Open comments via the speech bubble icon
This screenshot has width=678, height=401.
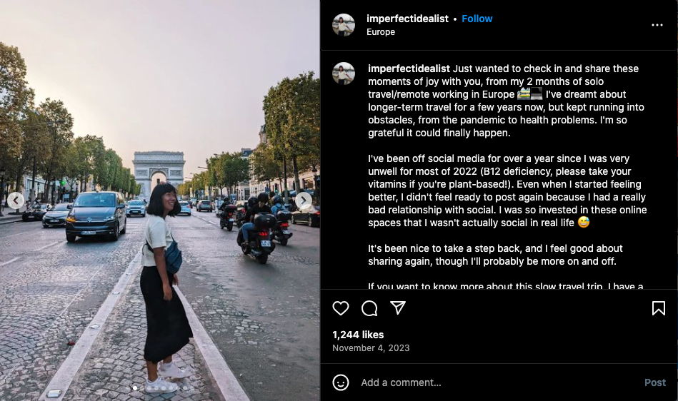[369, 308]
